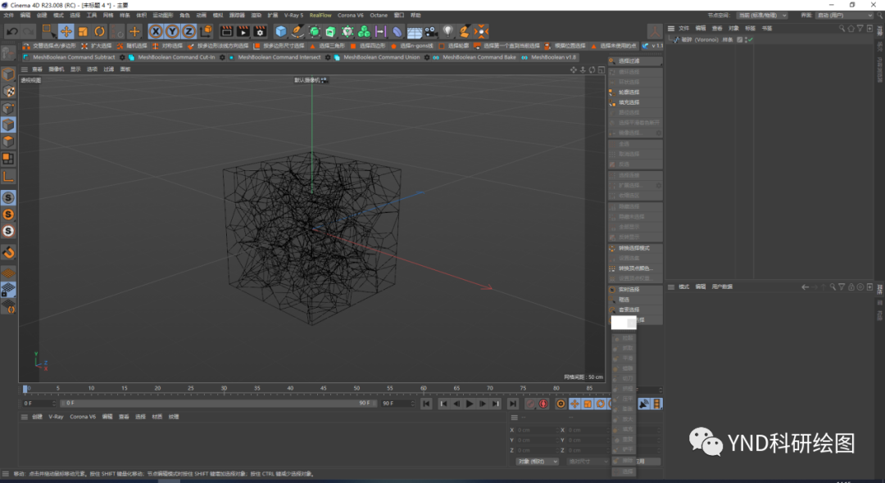Open the RealFlow menu
885x483 pixels.
tap(320, 16)
